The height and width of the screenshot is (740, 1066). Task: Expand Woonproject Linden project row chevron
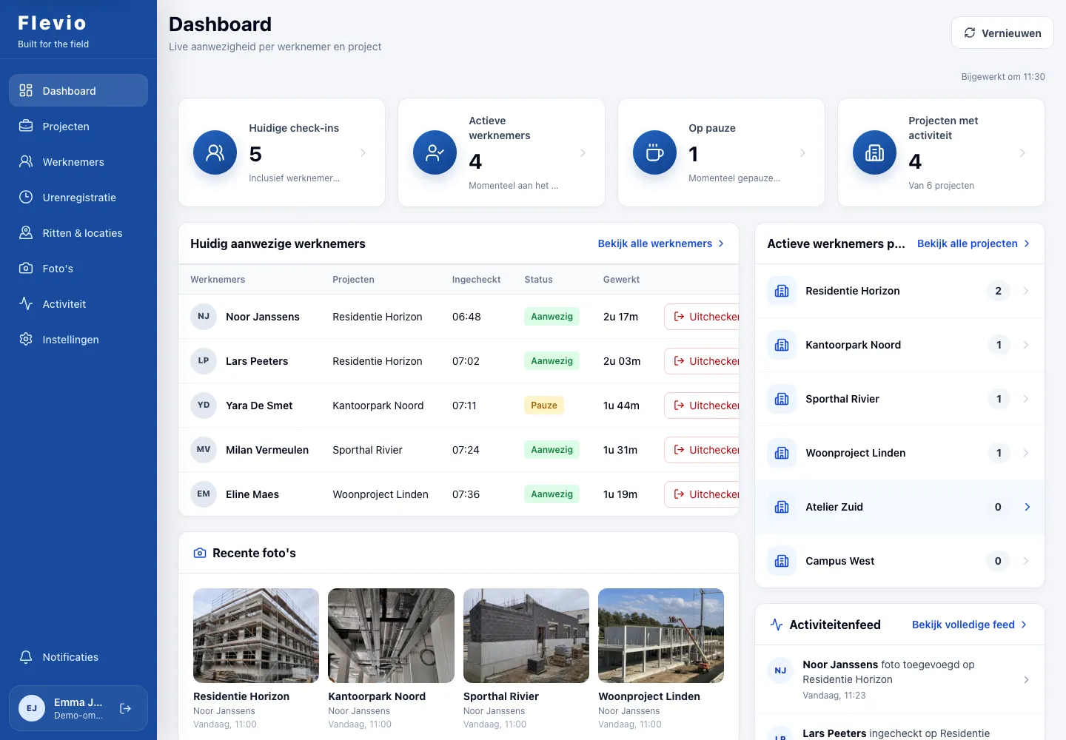(1026, 453)
